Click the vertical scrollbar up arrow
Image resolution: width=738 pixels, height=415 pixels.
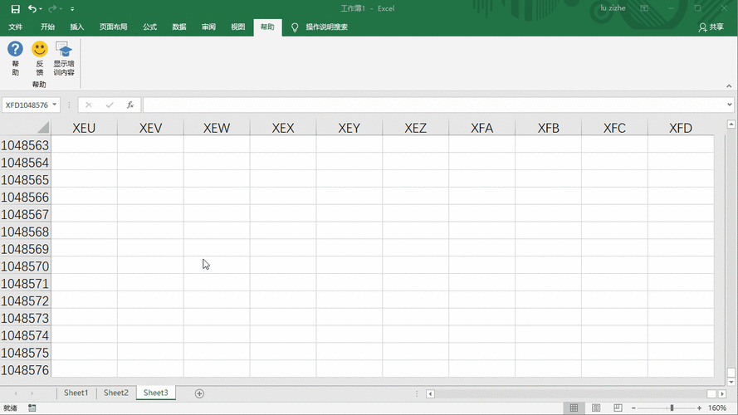pos(731,124)
